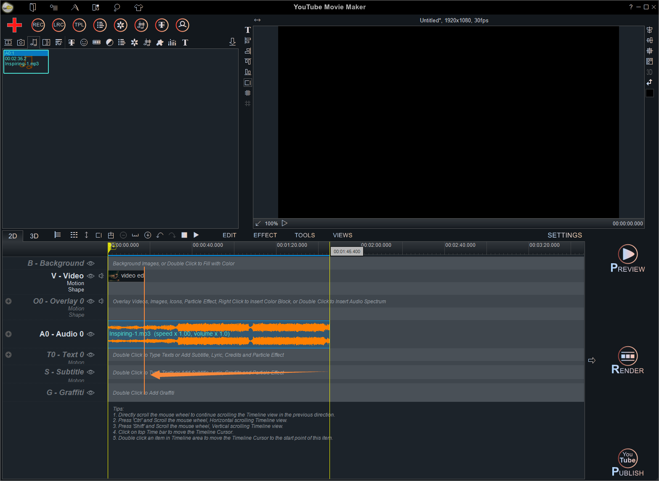The width and height of the screenshot is (659, 481).
Task: Click the round user-profile button
Action: [x=182, y=25]
